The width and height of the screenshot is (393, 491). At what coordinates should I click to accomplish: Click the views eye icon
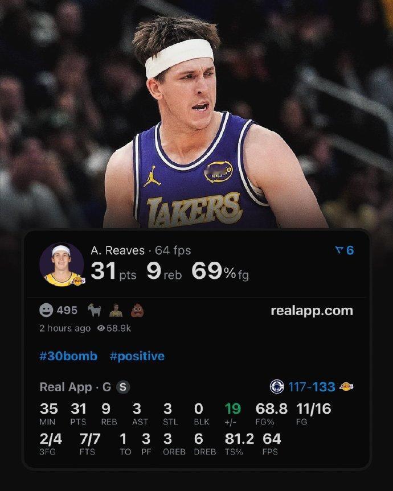pos(101,328)
